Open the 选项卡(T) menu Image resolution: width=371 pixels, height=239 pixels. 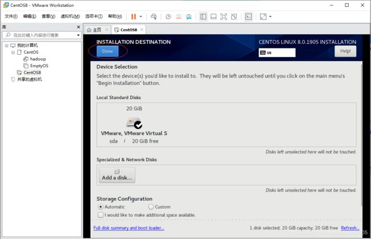click(x=94, y=17)
